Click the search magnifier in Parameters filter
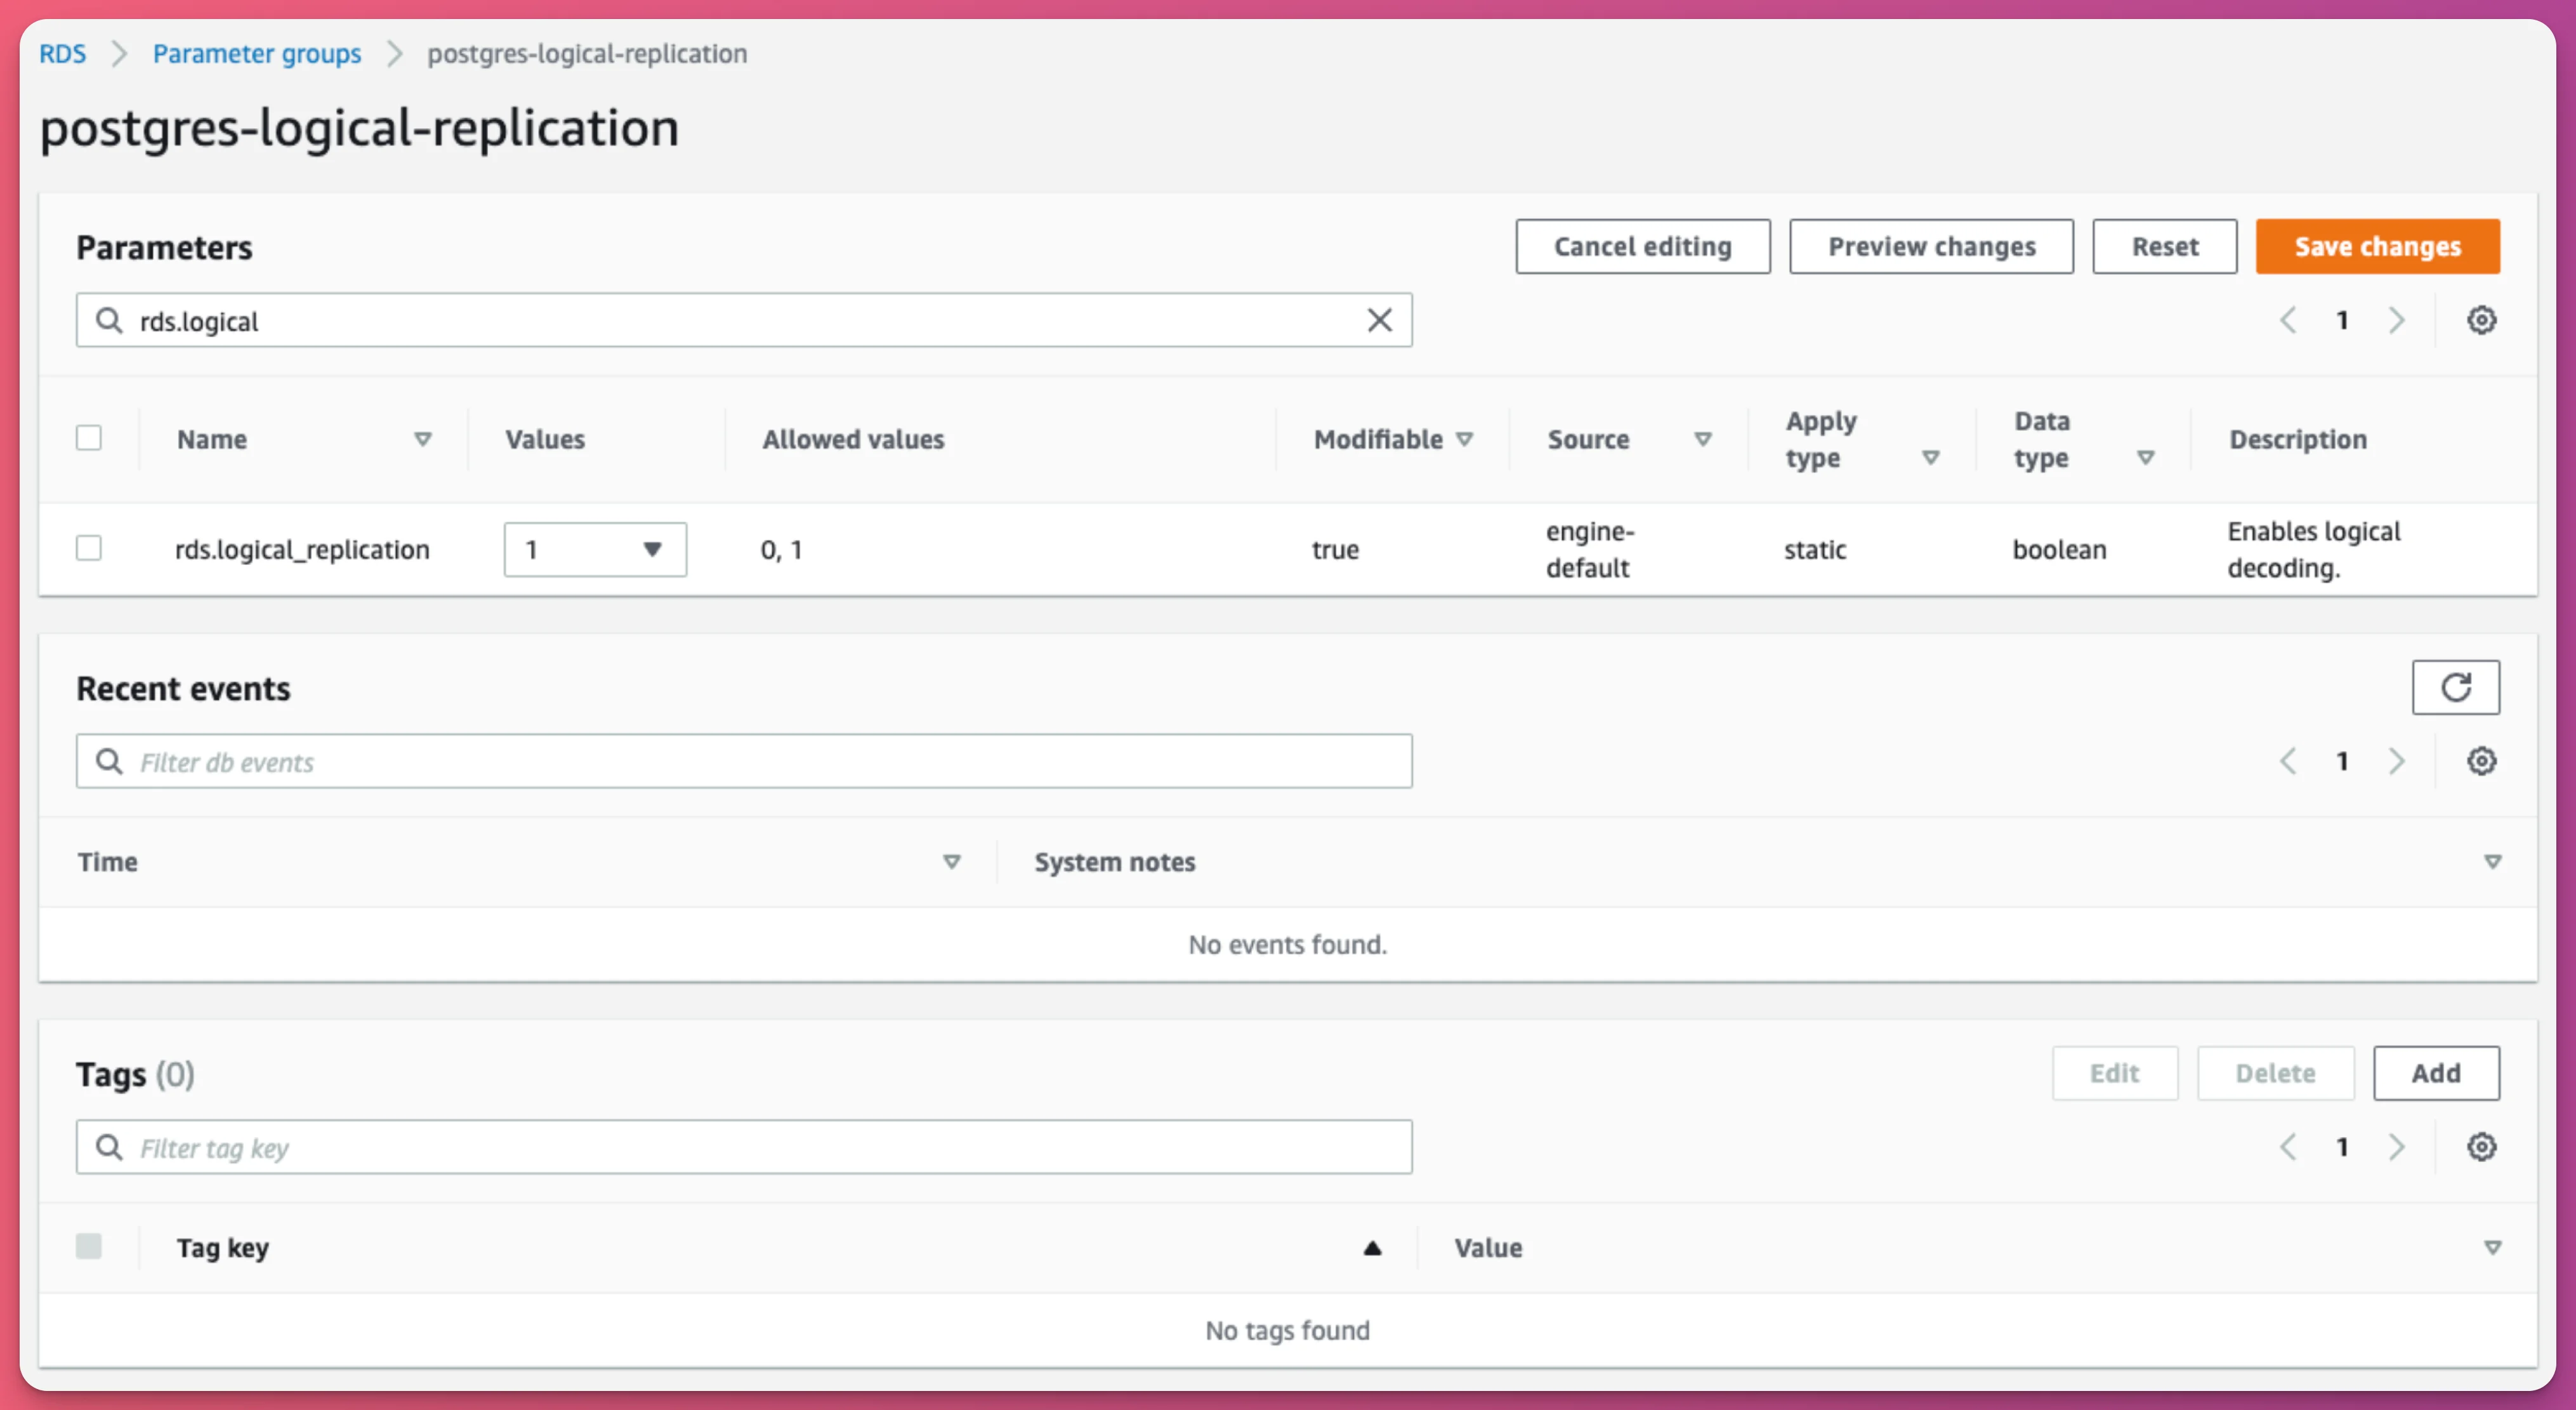 tap(108, 320)
